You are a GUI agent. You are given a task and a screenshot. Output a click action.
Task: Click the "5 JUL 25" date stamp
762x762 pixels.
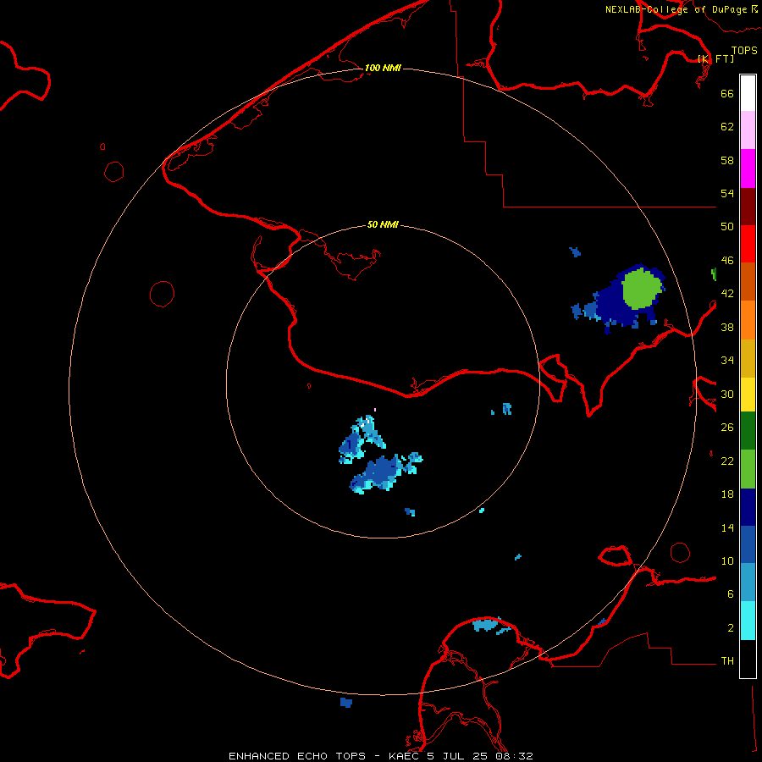pyautogui.click(x=458, y=756)
